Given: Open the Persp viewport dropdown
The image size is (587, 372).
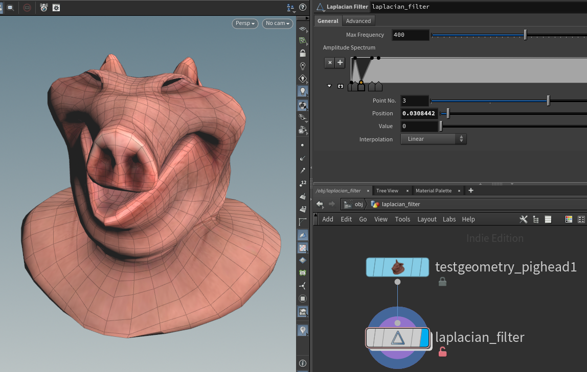Looking at the screenshot, I should (245, 23).
